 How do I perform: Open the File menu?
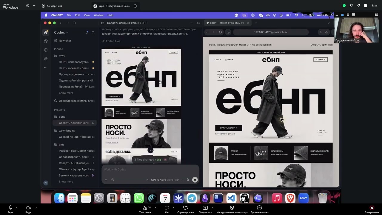[69, 15]
